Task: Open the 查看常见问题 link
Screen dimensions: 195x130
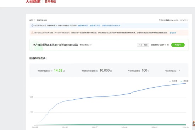Action: coord(95,26)
